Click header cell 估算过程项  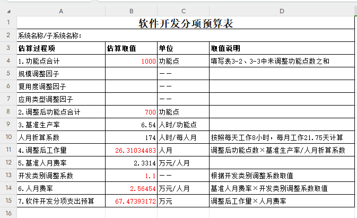(61, 48)
